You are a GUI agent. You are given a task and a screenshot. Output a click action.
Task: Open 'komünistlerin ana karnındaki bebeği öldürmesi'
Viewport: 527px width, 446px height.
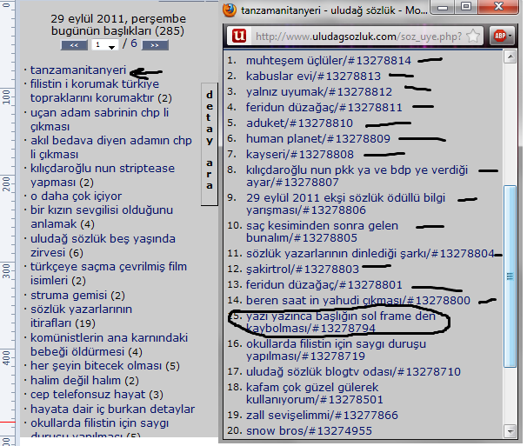[x=109, y=344]
